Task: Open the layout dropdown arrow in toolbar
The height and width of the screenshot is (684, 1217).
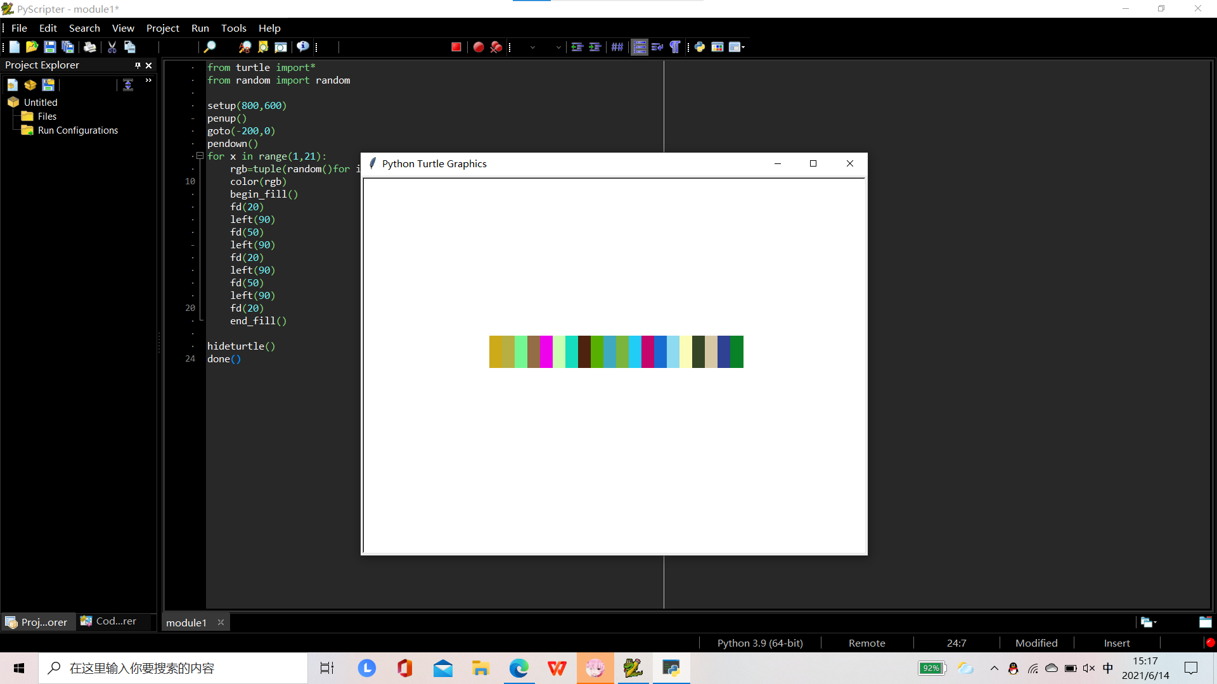Action: [743, 47]
